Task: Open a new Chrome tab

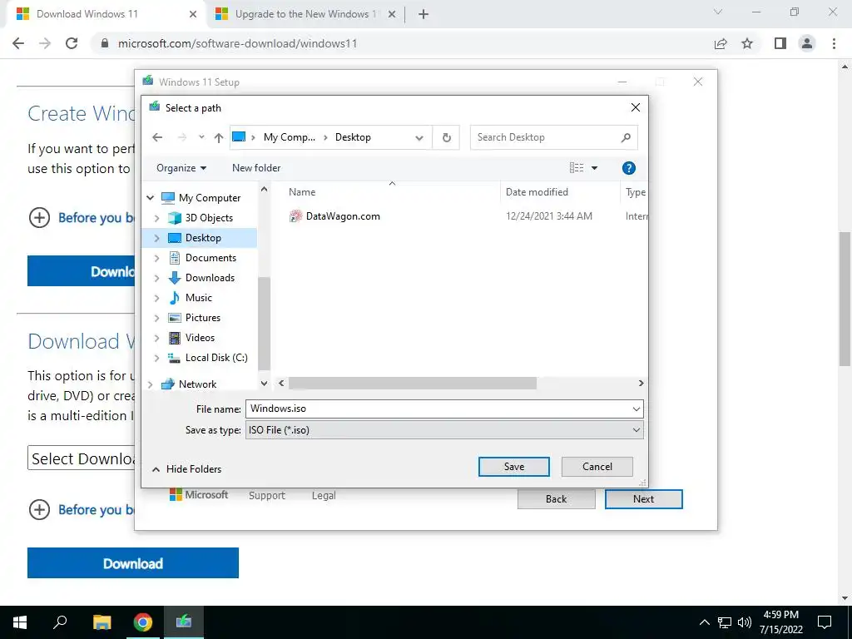Action: pos(424,14)
